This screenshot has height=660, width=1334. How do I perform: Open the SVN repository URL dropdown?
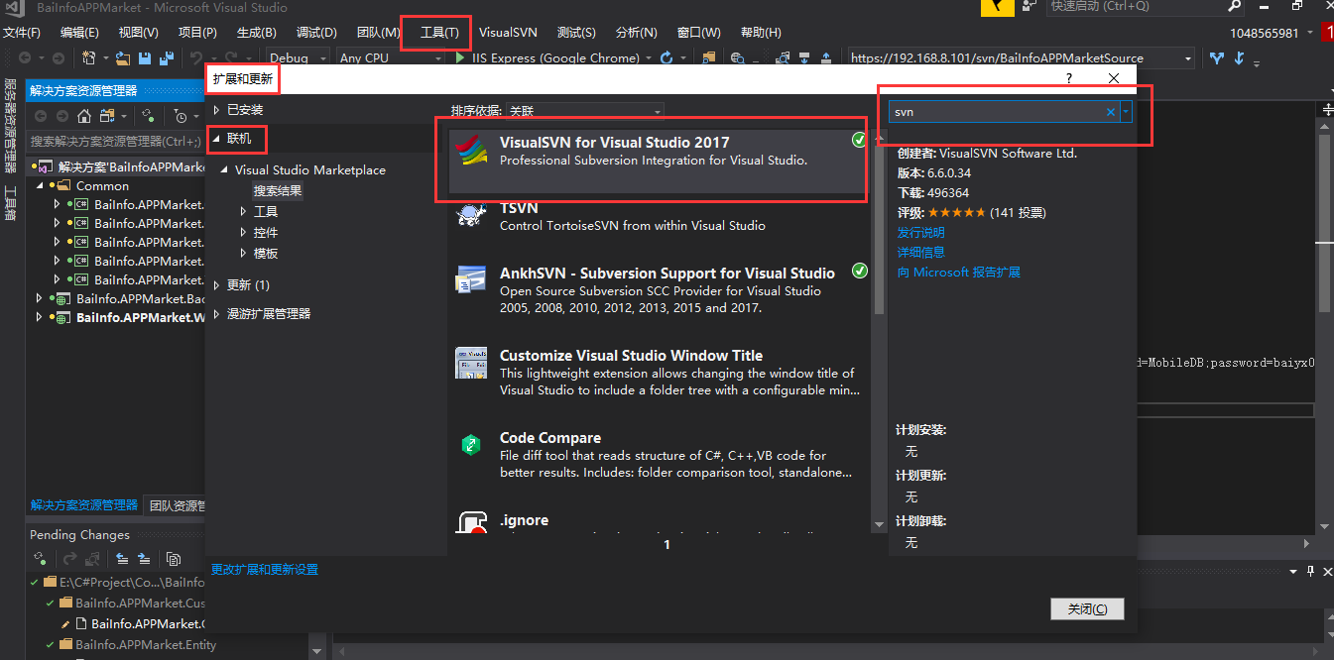tap(1186, 58)
